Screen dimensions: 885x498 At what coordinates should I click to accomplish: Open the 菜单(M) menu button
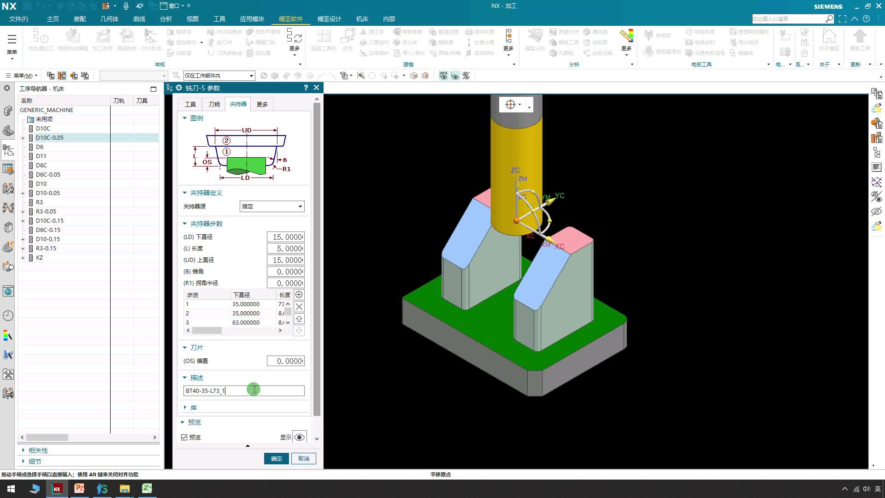[x=22, y=76]
